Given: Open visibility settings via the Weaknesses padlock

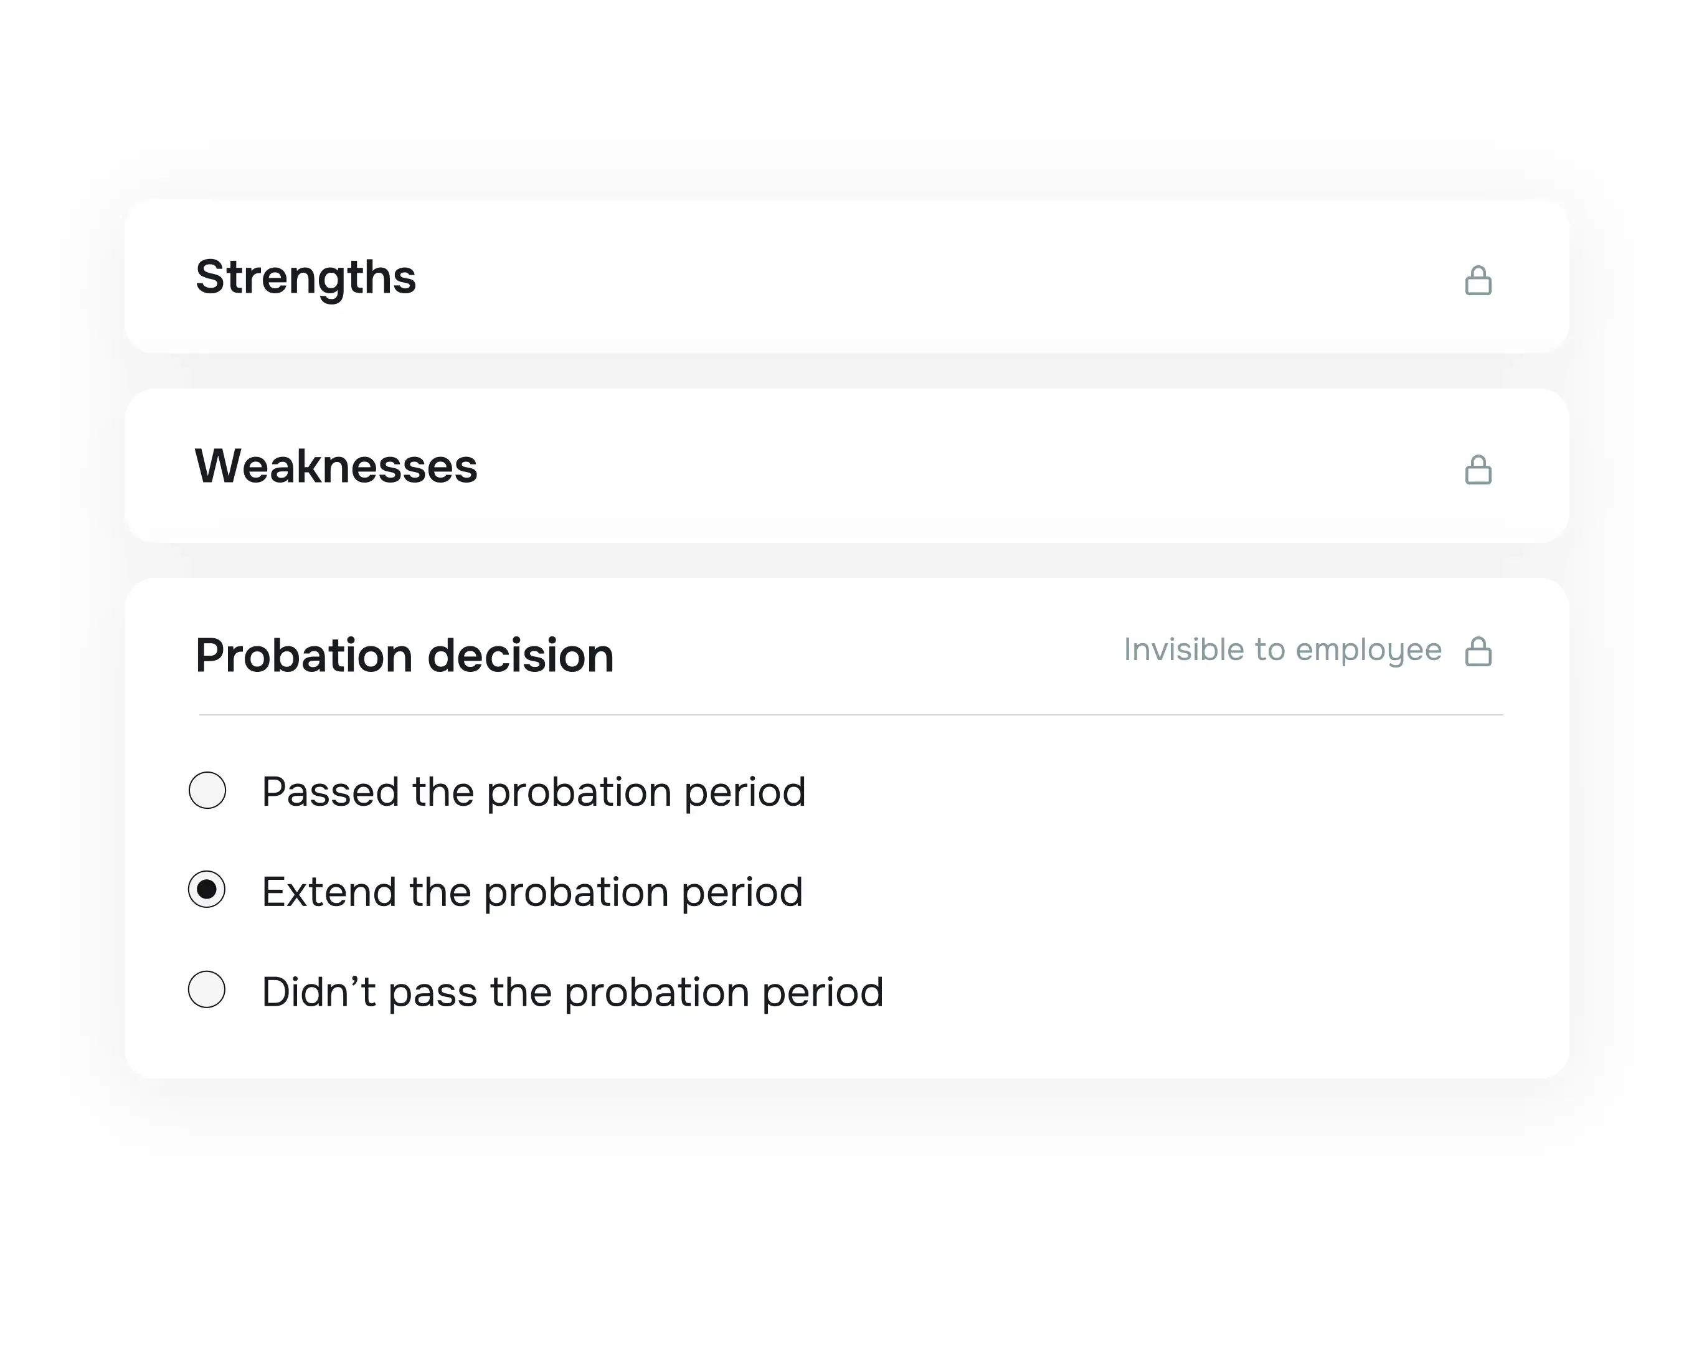Looking at the screenshot, I should tap(1480, 469).
